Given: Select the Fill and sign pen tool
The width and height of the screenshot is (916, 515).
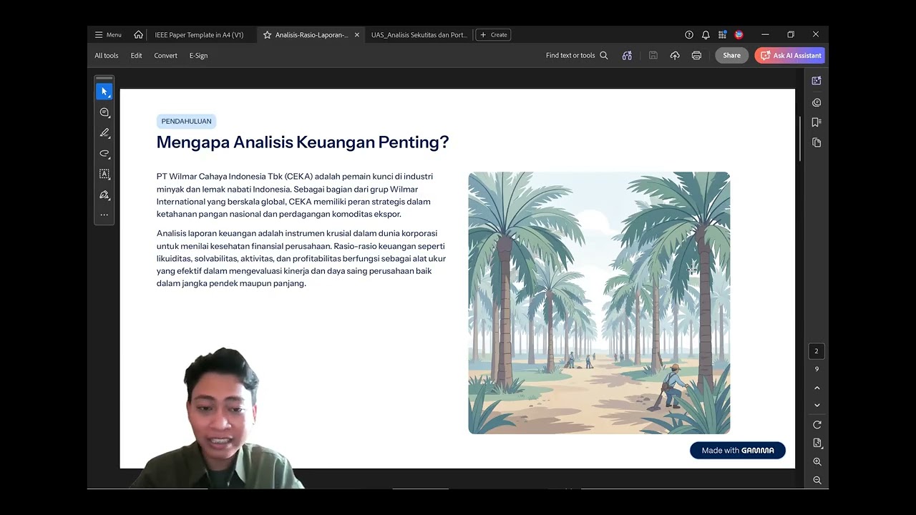Looking at the screenshot, I should 104,195.
